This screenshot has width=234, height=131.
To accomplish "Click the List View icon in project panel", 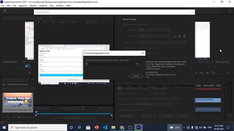I will pyautogui.click(x=9, y=117).
